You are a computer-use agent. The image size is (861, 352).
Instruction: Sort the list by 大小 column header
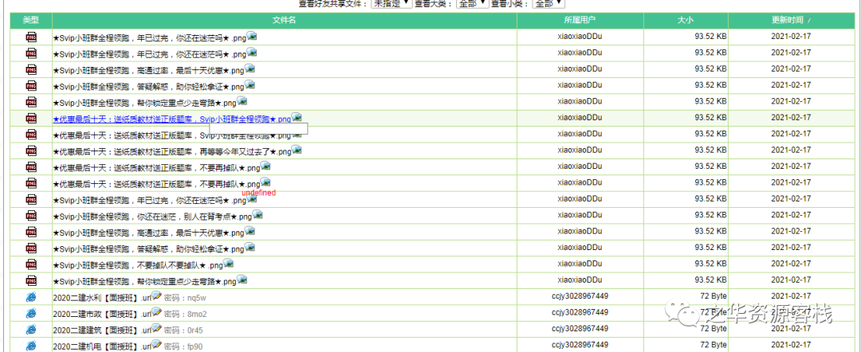coord(685,20)
